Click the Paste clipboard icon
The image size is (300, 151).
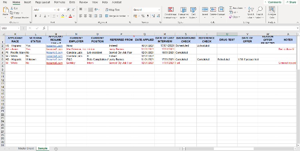[x=6, y=10]
